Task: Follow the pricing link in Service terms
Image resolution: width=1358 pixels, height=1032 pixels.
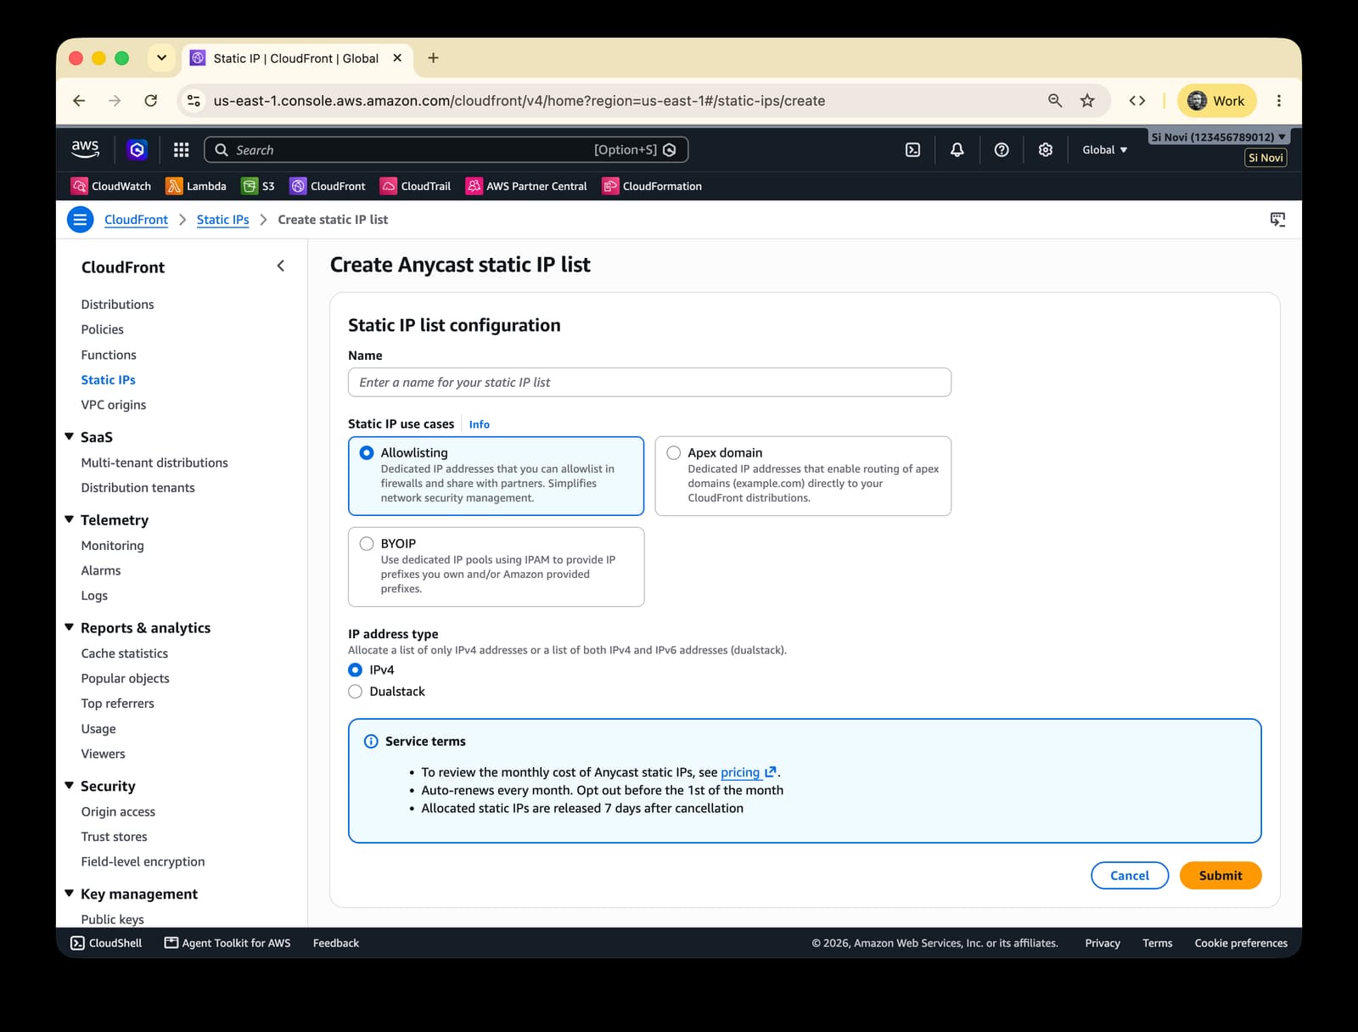Action: click(x=740, y=772)
